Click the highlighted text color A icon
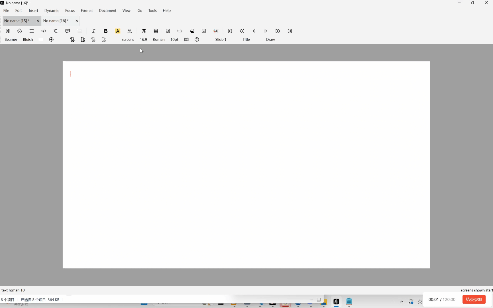Image resolution: width=493 pixels, height=308 pixels. pyautogui.click(x=118, y=31)
